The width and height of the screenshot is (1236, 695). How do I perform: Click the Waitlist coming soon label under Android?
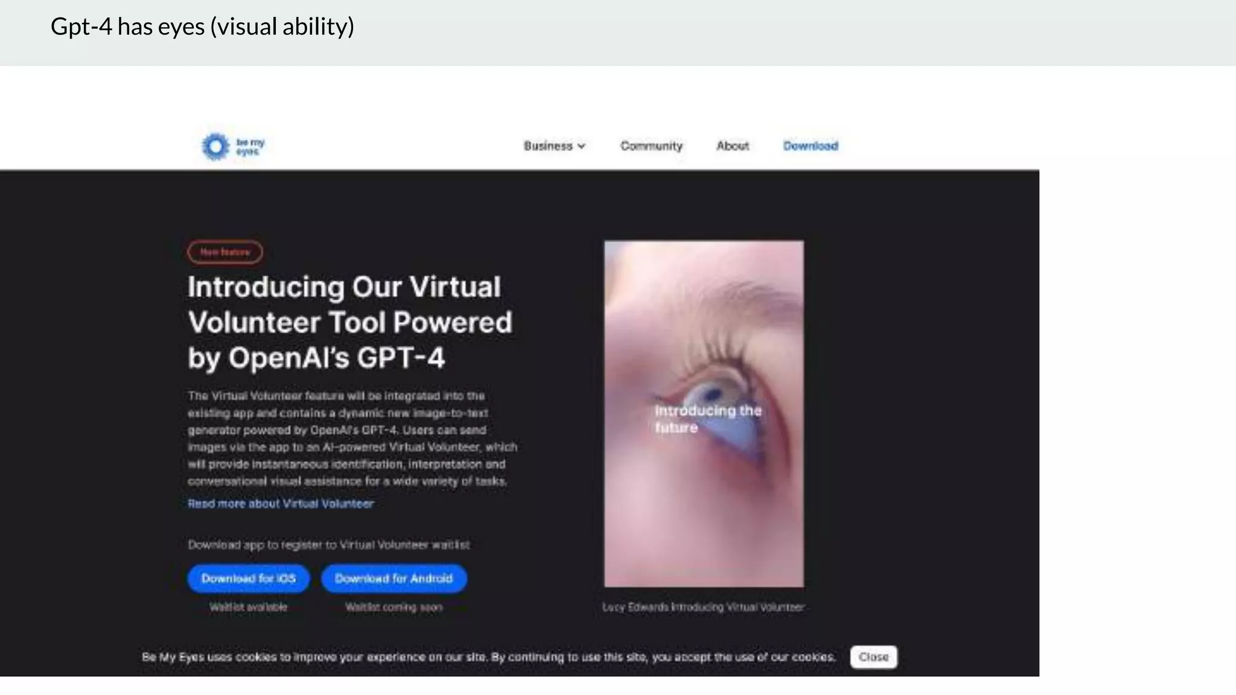[x=393, y=608]
